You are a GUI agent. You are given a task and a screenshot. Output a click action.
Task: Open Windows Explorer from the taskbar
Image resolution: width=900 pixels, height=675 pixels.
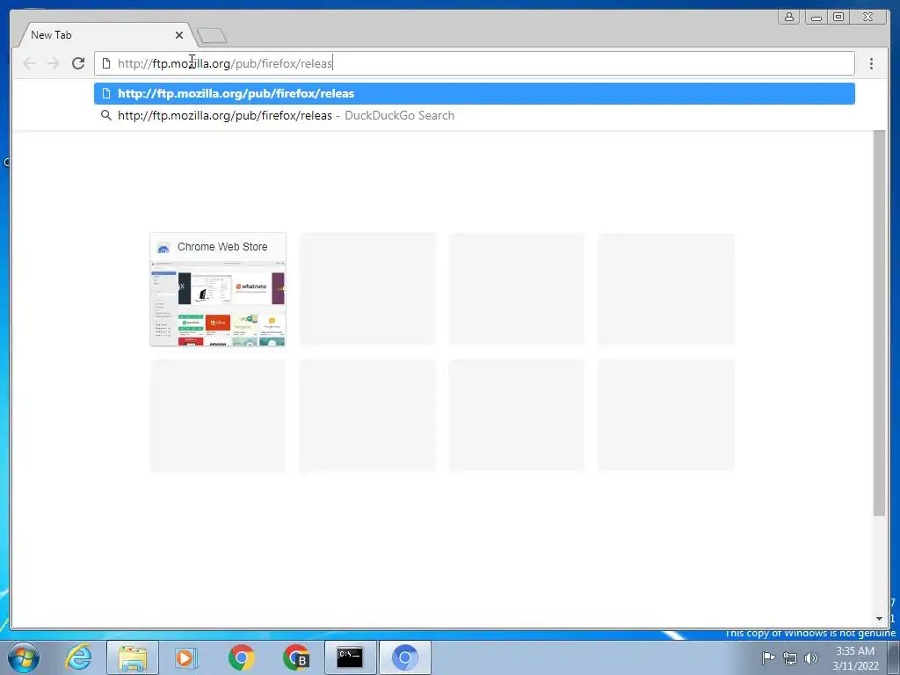(x=133, y=657)
